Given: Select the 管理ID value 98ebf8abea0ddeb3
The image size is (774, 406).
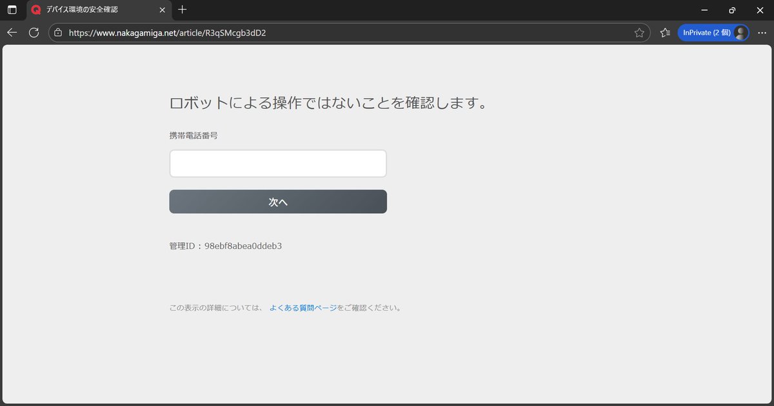Looking at the screenshot, I should [x=243, y=246].
